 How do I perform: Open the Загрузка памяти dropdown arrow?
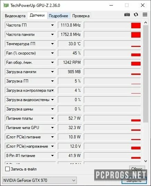[x=52, y=72]
